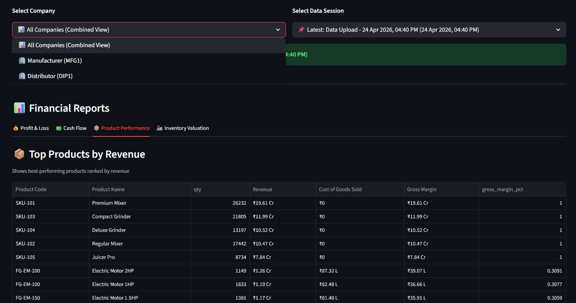The height and width of the screenshot is (303, 576).
Task: Sort by Gross Margin column header
Action: [442, 189]
